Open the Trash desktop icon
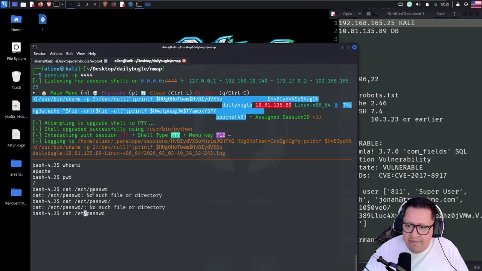This screenshot has width=482, height=271. [16, 80]
